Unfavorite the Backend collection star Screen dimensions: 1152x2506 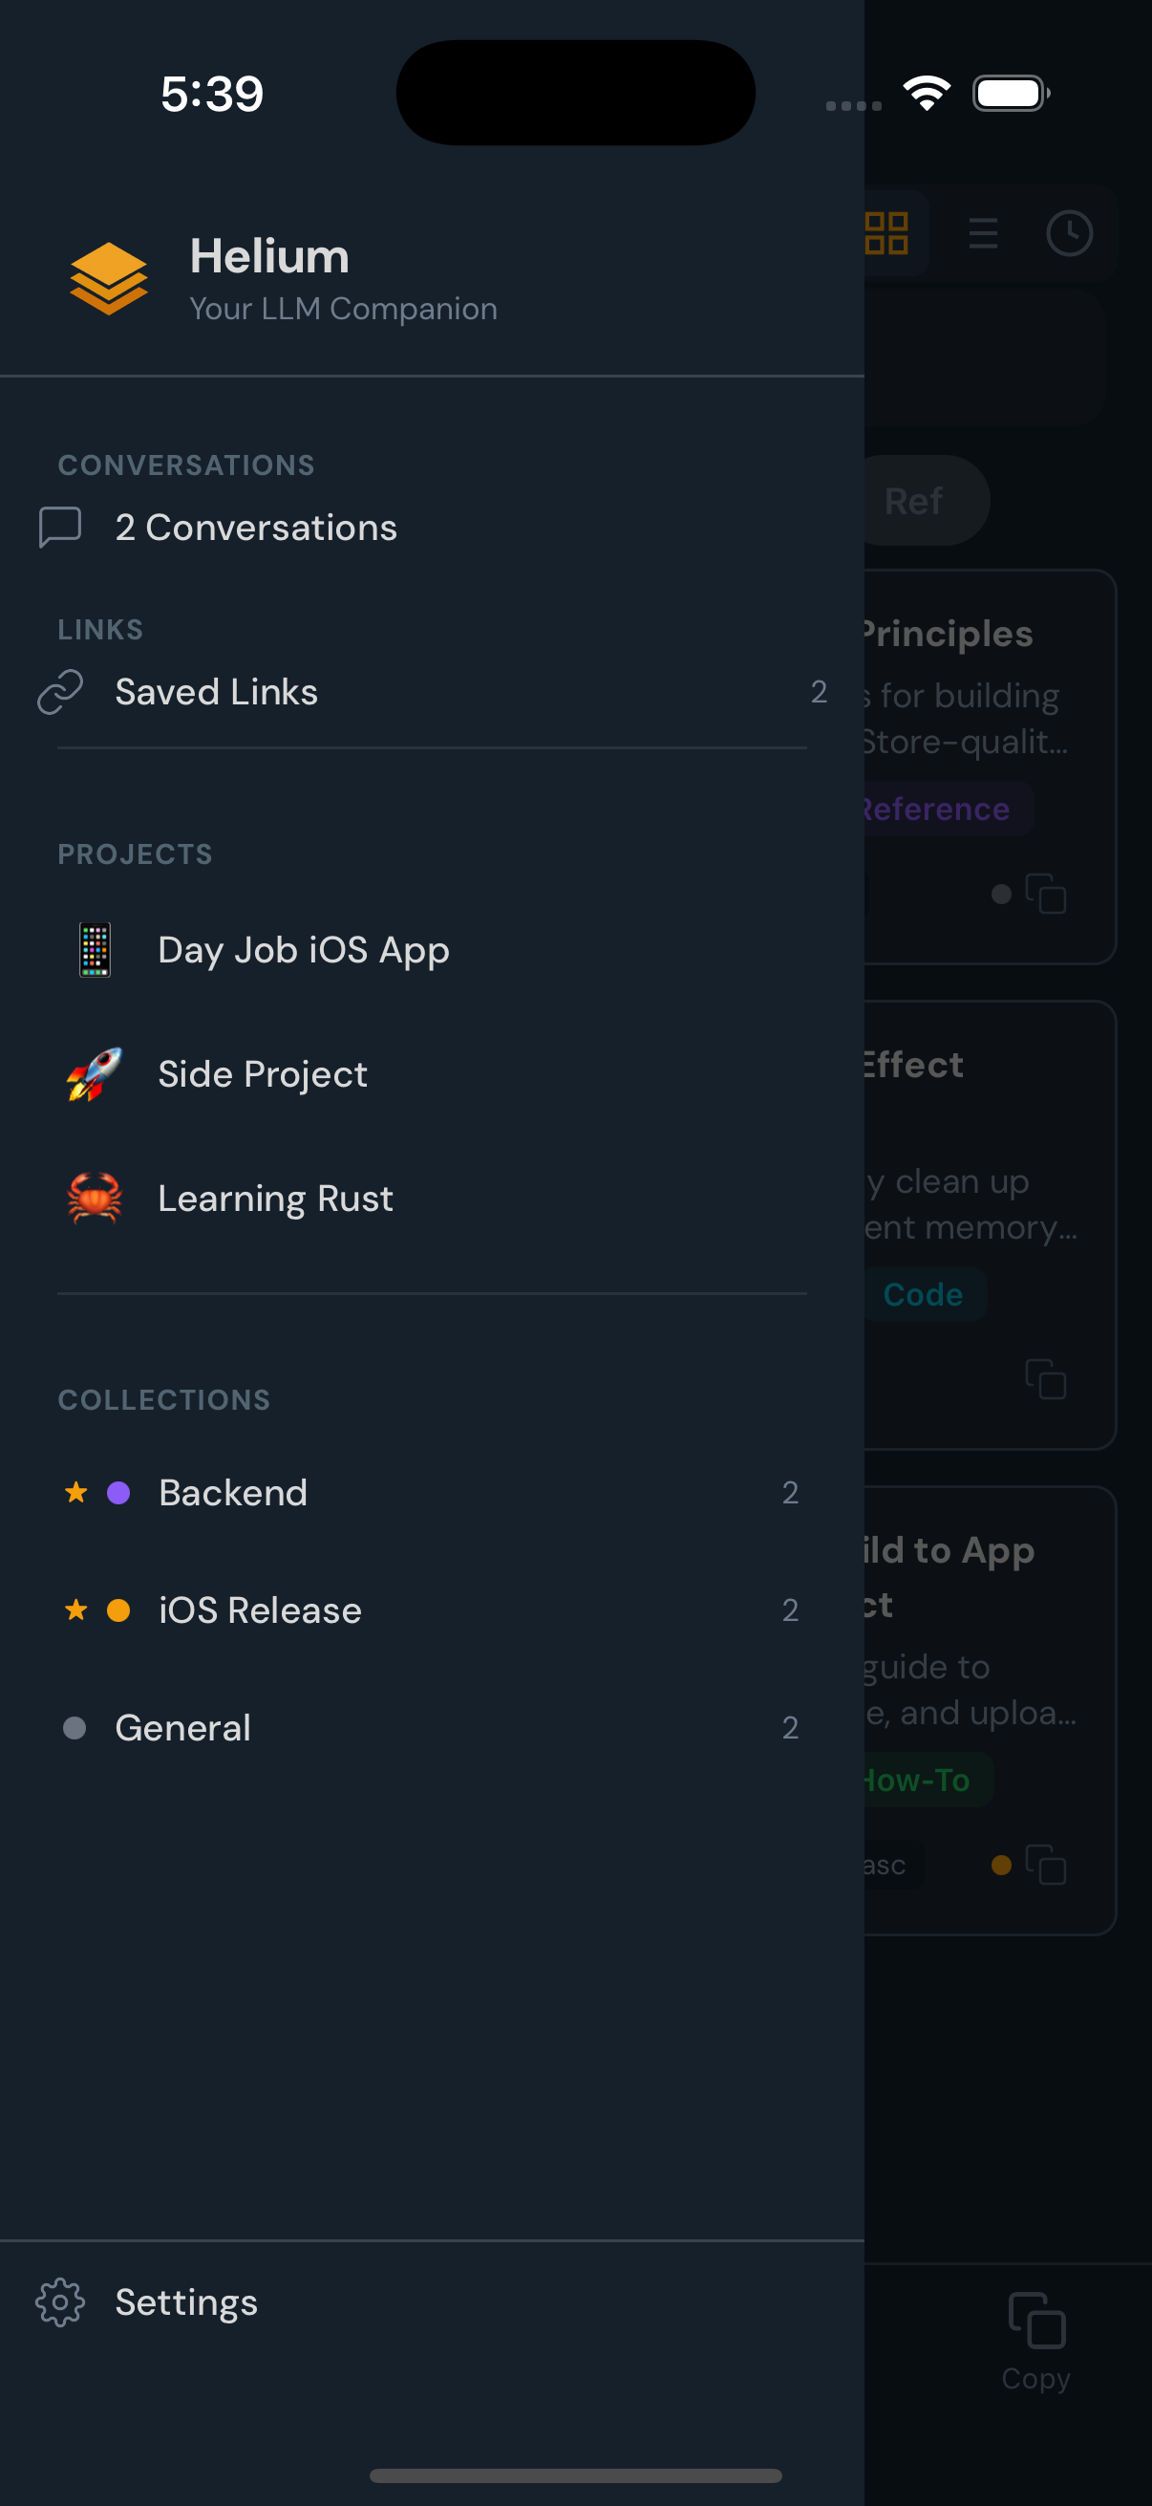click(x=75, y=1492)
